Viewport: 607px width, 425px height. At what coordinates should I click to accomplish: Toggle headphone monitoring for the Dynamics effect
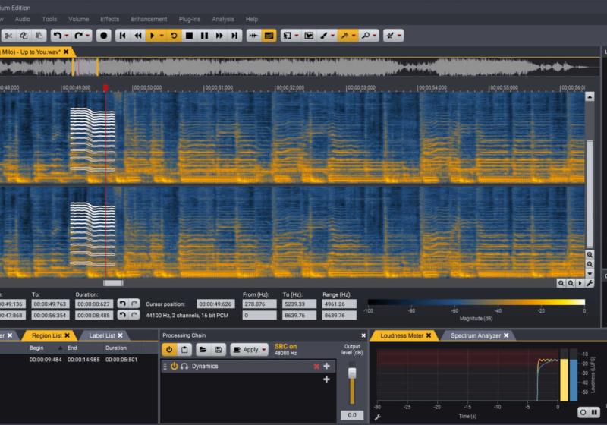click(184, 366)
